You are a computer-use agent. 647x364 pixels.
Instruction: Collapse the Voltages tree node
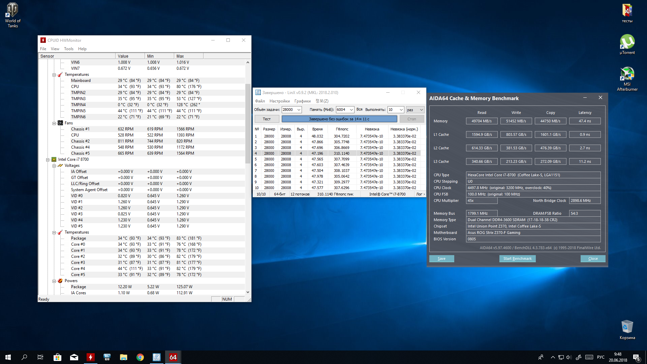[x=54, y=166]
